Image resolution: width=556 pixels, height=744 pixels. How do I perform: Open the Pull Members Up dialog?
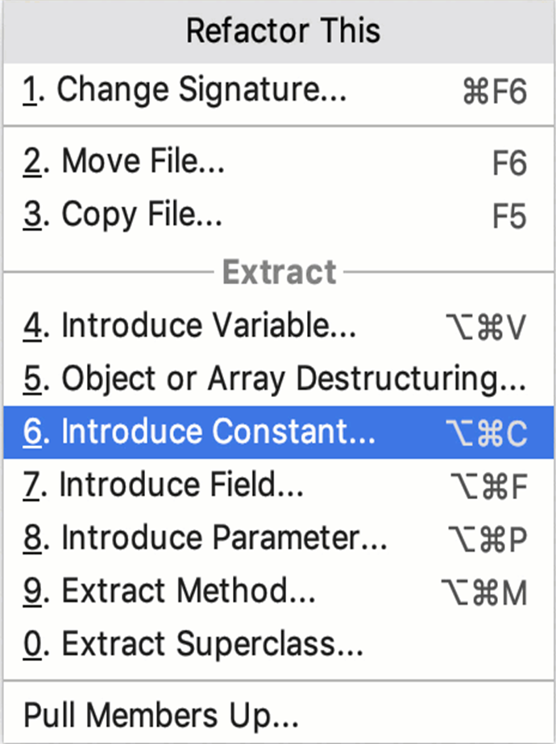(161, 715)
